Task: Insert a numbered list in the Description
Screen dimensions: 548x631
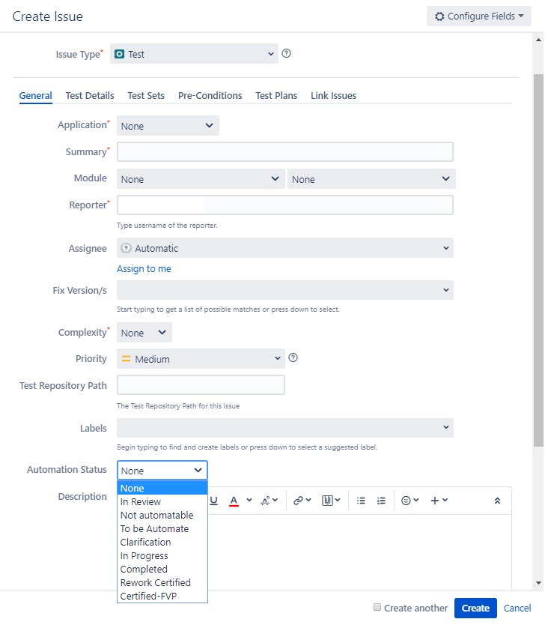Action: pyautogui.click(x=382, y=501)
